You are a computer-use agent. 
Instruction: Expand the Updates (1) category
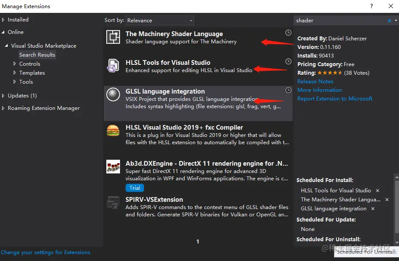3,96
